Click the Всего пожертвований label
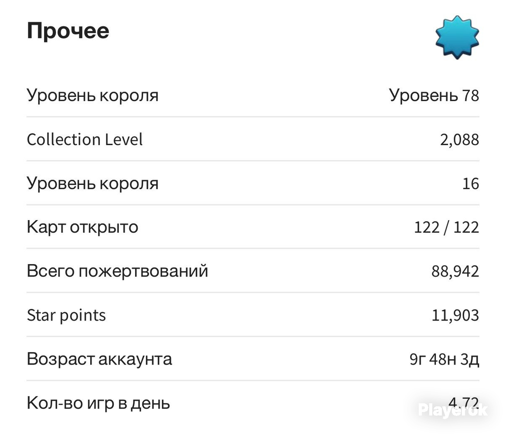506x436 pixels. 117,271
